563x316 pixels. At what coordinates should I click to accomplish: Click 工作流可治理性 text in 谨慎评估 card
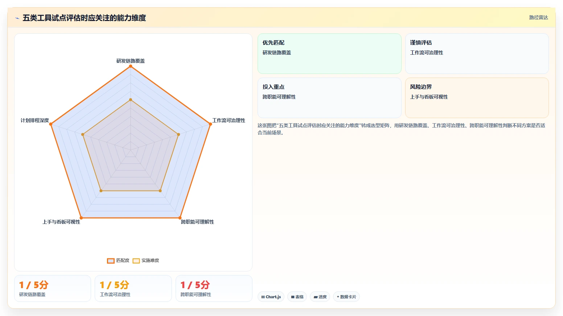[427, 53]
